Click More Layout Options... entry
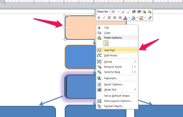This screenshot has height=117, width=183. pyautogui.click(x=118, y=101)
